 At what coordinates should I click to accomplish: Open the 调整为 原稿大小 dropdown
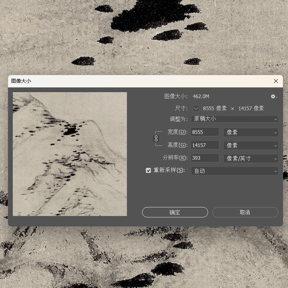click(234, 119)
